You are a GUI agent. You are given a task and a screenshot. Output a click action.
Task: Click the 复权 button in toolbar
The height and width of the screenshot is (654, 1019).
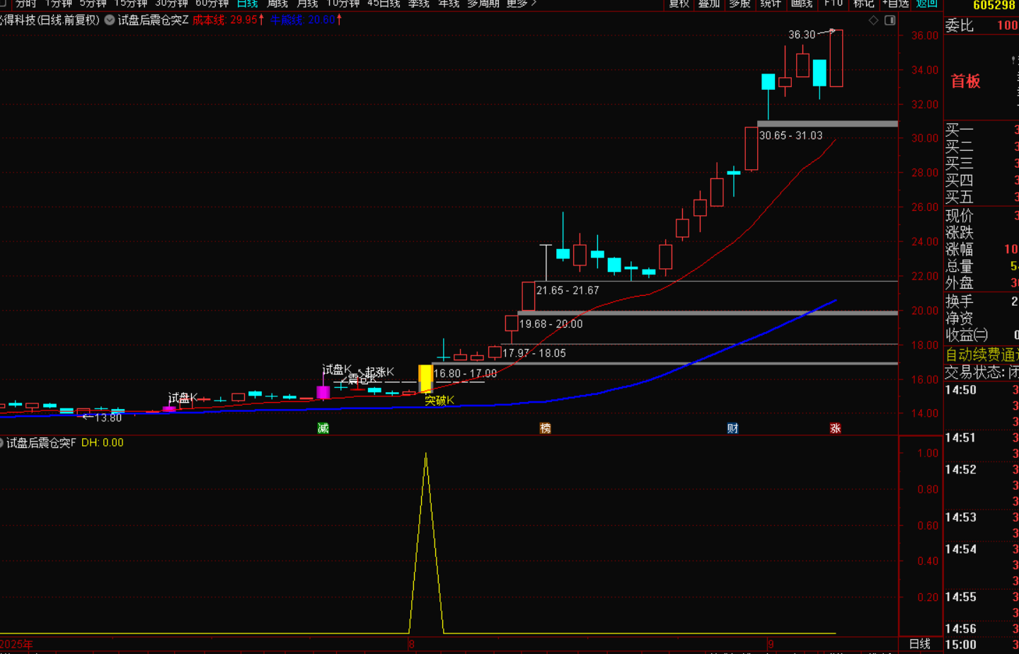tap(679, 4)
